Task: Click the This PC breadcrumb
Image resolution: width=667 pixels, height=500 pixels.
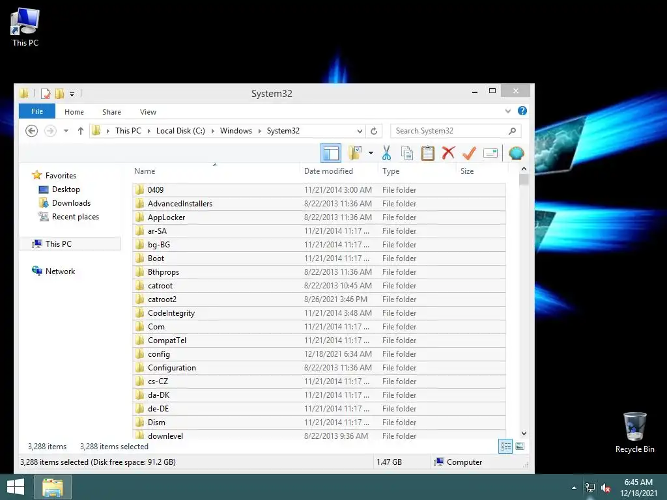Action: tap(128, 130)
